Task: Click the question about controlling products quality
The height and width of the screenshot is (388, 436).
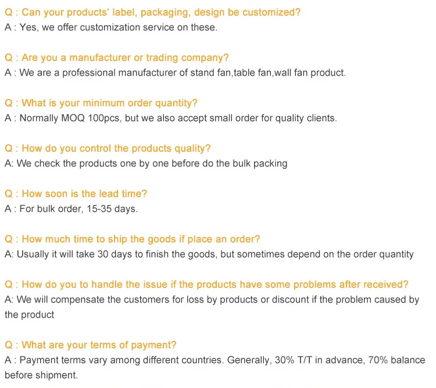Action: click(108, 148)
